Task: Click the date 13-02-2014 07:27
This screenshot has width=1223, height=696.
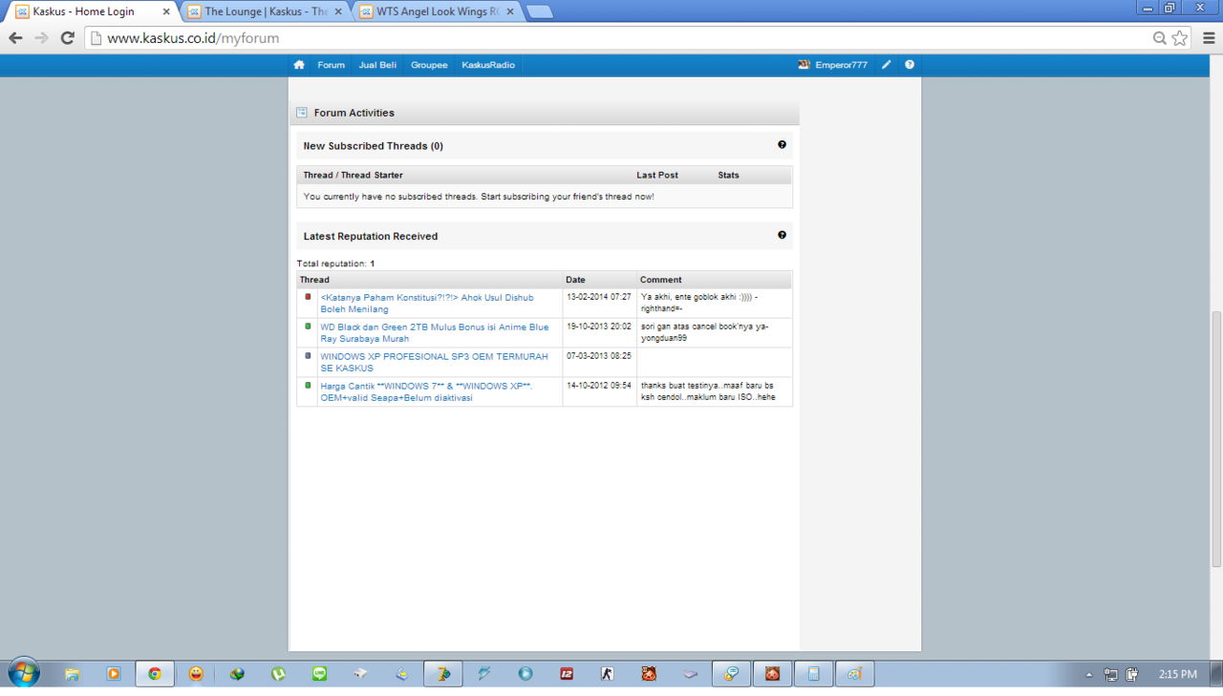Action: point(599,297)
